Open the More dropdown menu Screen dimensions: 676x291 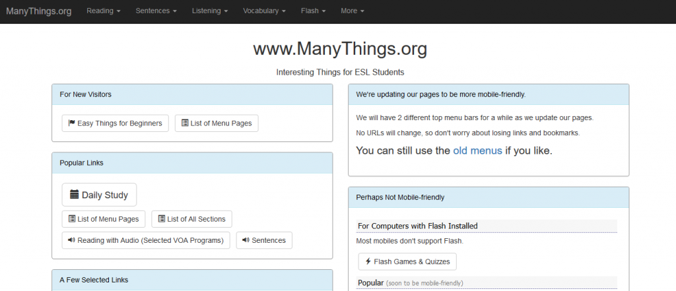[x=353, y=11]
